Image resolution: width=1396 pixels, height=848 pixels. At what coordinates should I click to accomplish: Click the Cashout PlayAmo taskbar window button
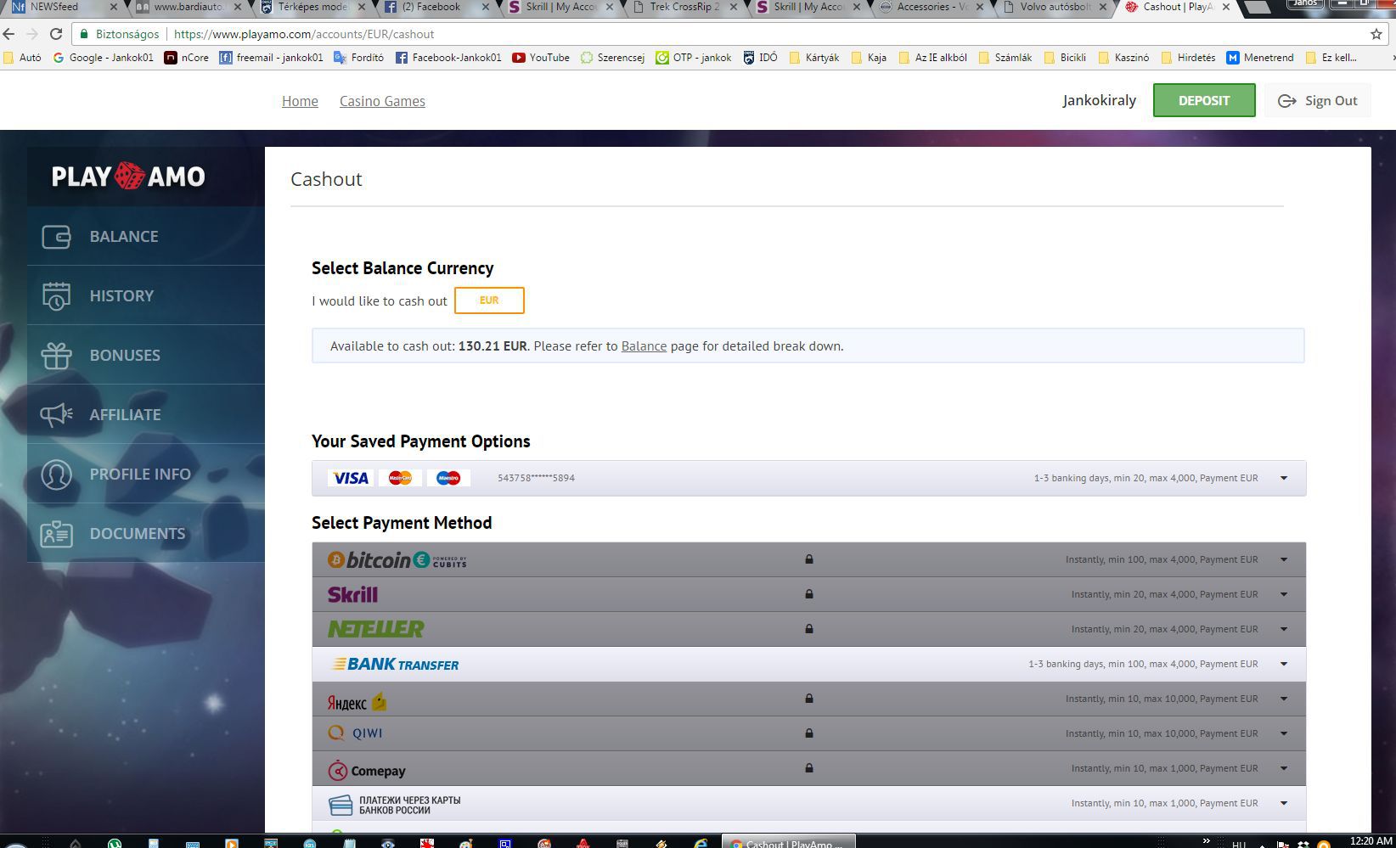[787, 843]
